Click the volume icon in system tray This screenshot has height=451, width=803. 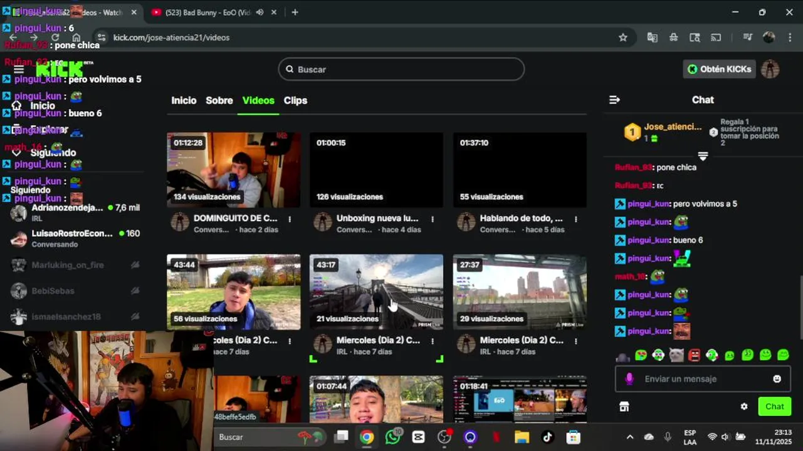pyautogui.click(x=725, y=437)
